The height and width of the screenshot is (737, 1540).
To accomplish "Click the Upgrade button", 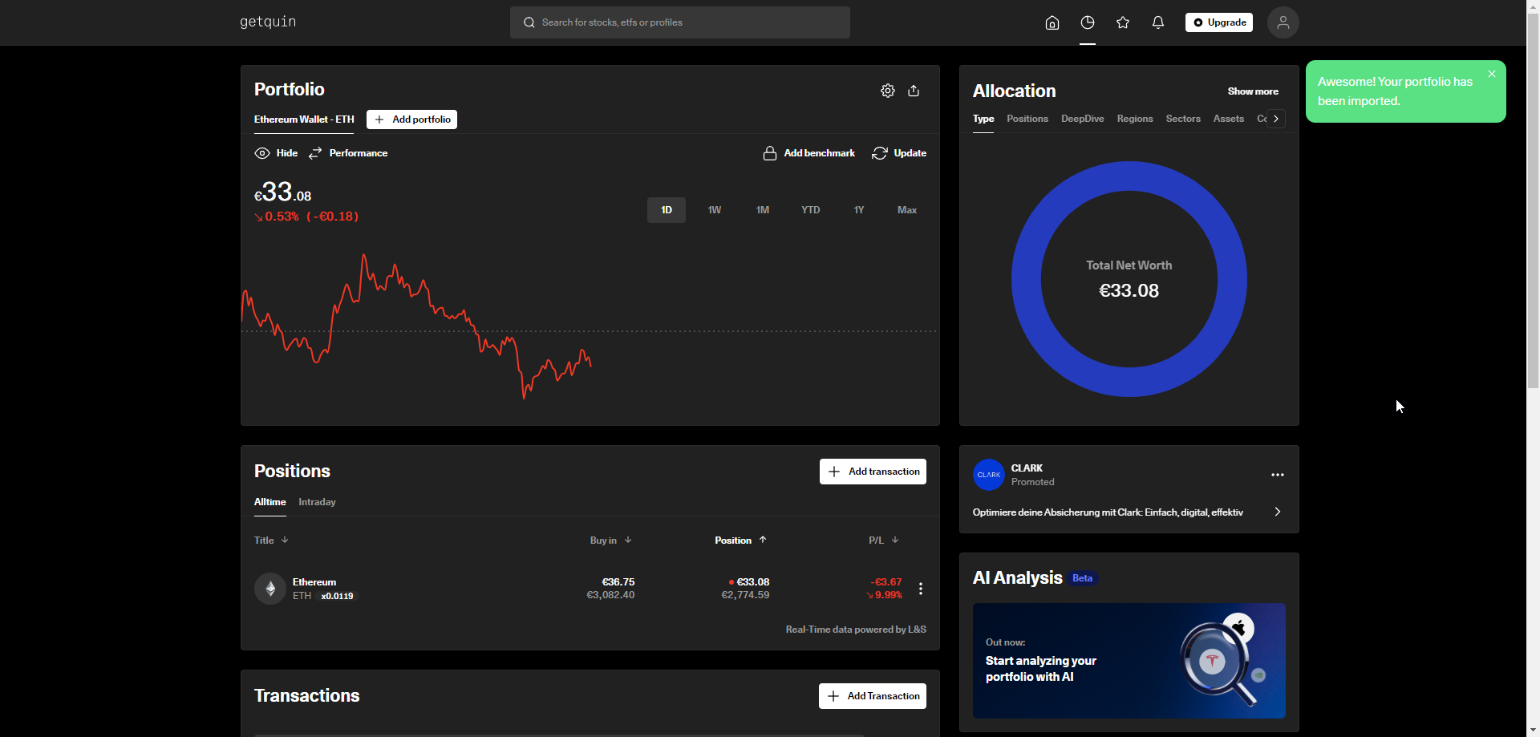I will (1218, 22).
